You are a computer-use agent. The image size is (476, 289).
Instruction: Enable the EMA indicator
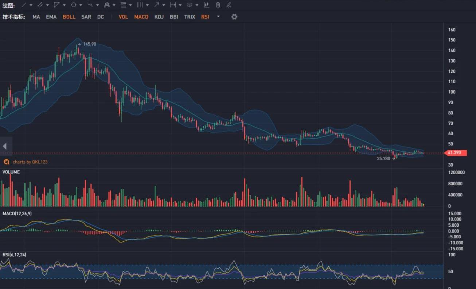[x=51, y=17]
